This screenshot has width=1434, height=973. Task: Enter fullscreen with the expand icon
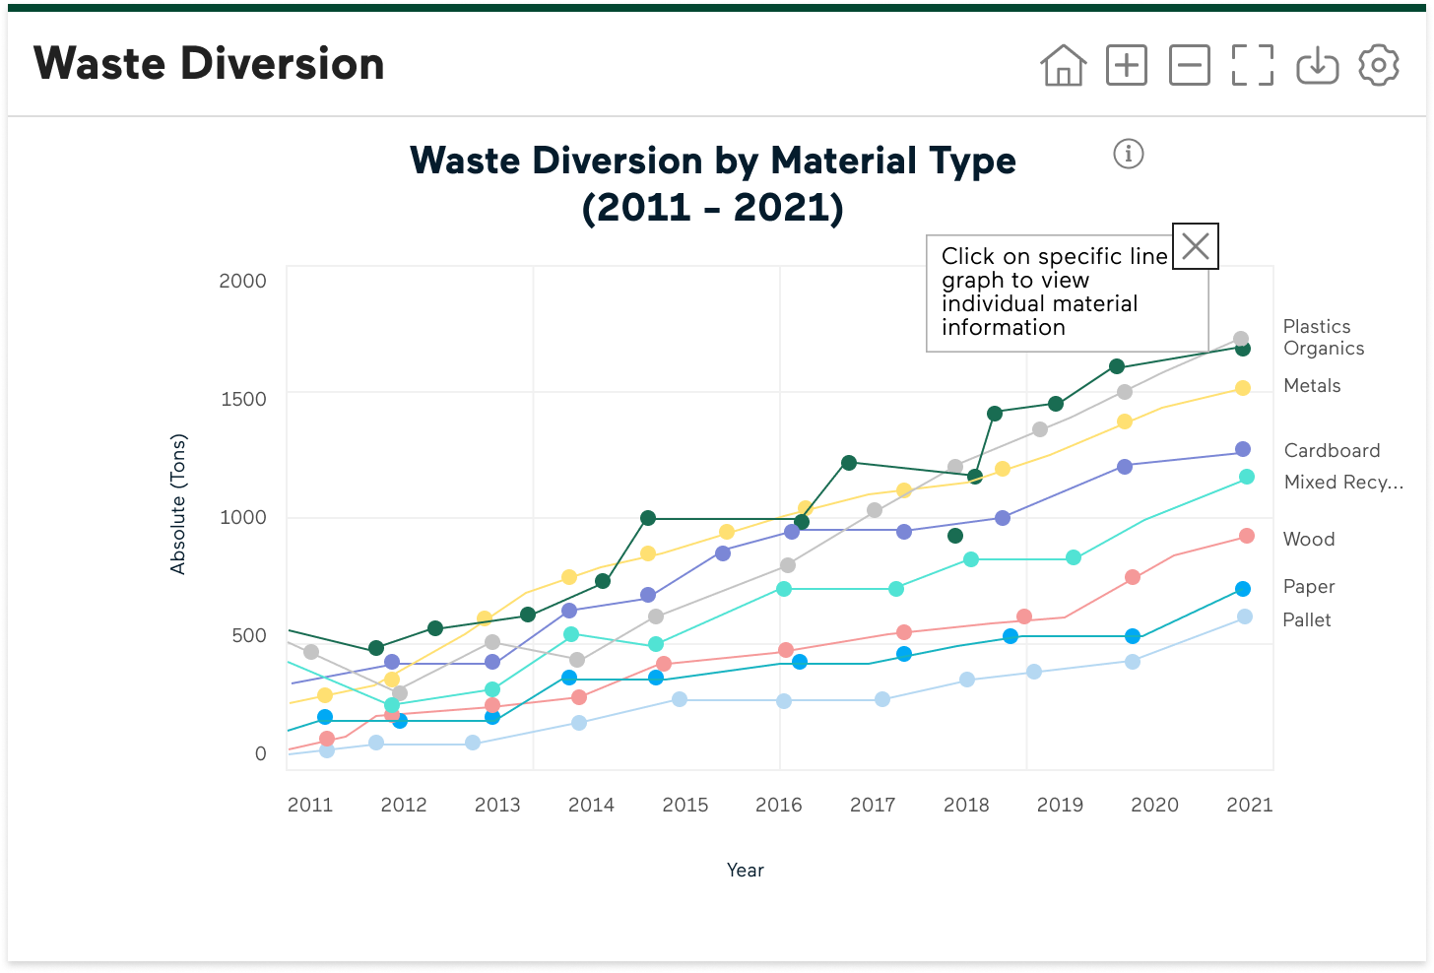(1253, 66)
